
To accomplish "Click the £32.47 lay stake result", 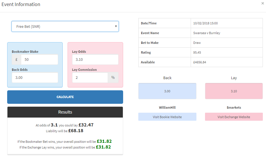I will [86, 125].
